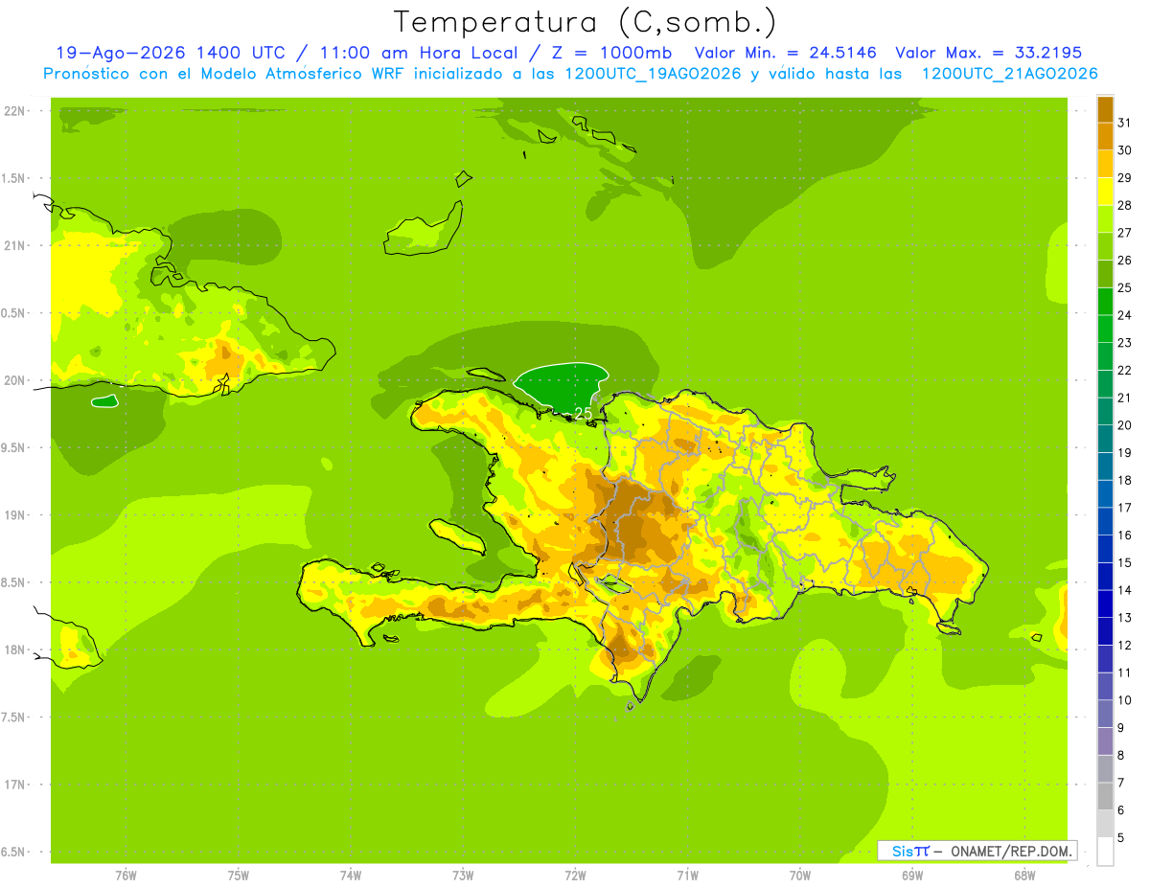
Task: Click the "76W" longitude axis label
Action: tap(126, 875)
